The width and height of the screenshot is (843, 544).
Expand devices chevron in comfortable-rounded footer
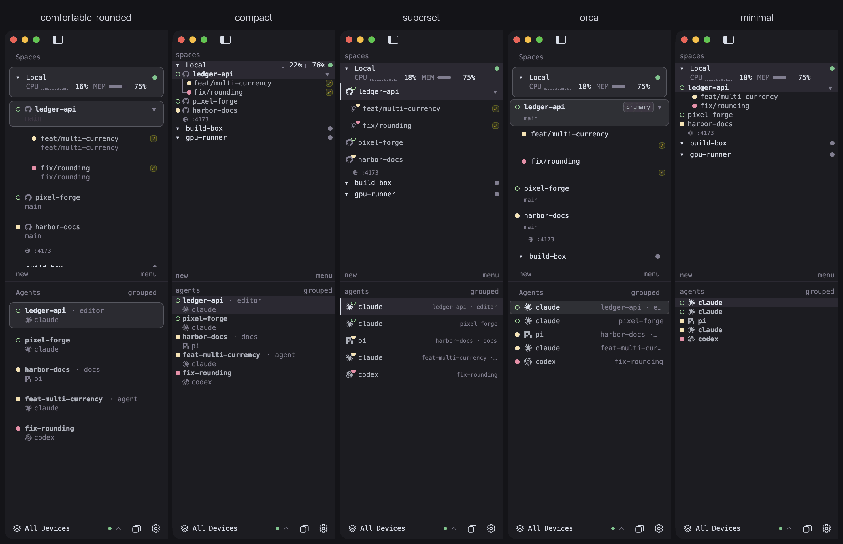pos(118,528)
